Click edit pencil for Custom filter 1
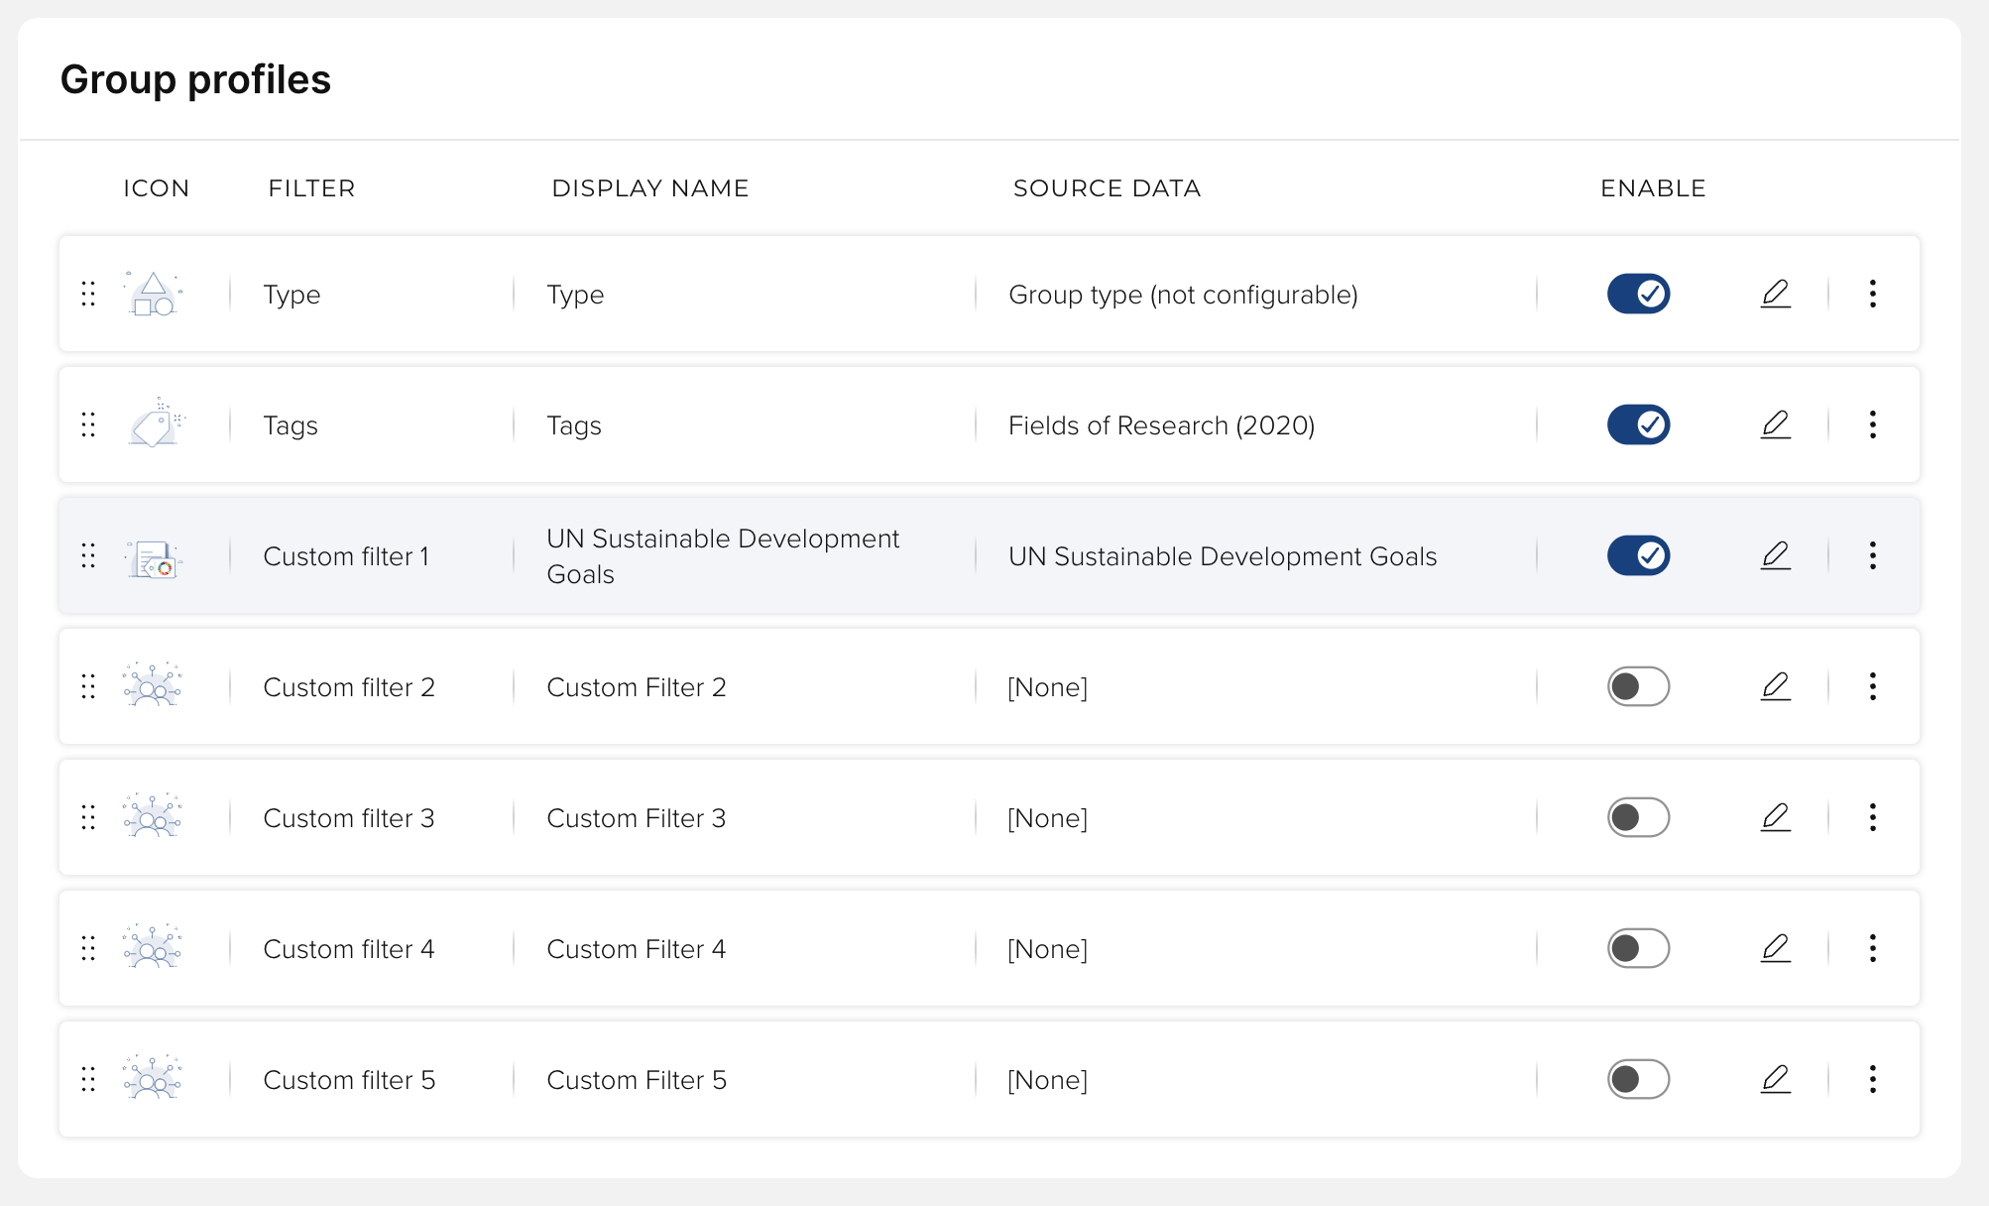 (1775, 555)
